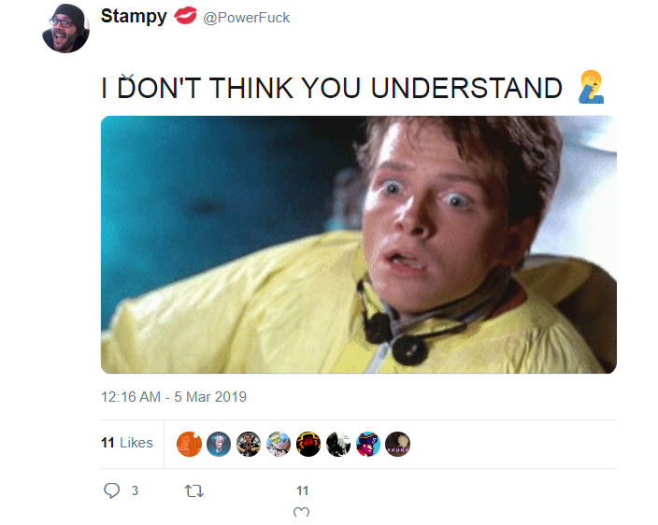Click the like count 11 beside the heart
658x525 pixels.
[302, 490]
